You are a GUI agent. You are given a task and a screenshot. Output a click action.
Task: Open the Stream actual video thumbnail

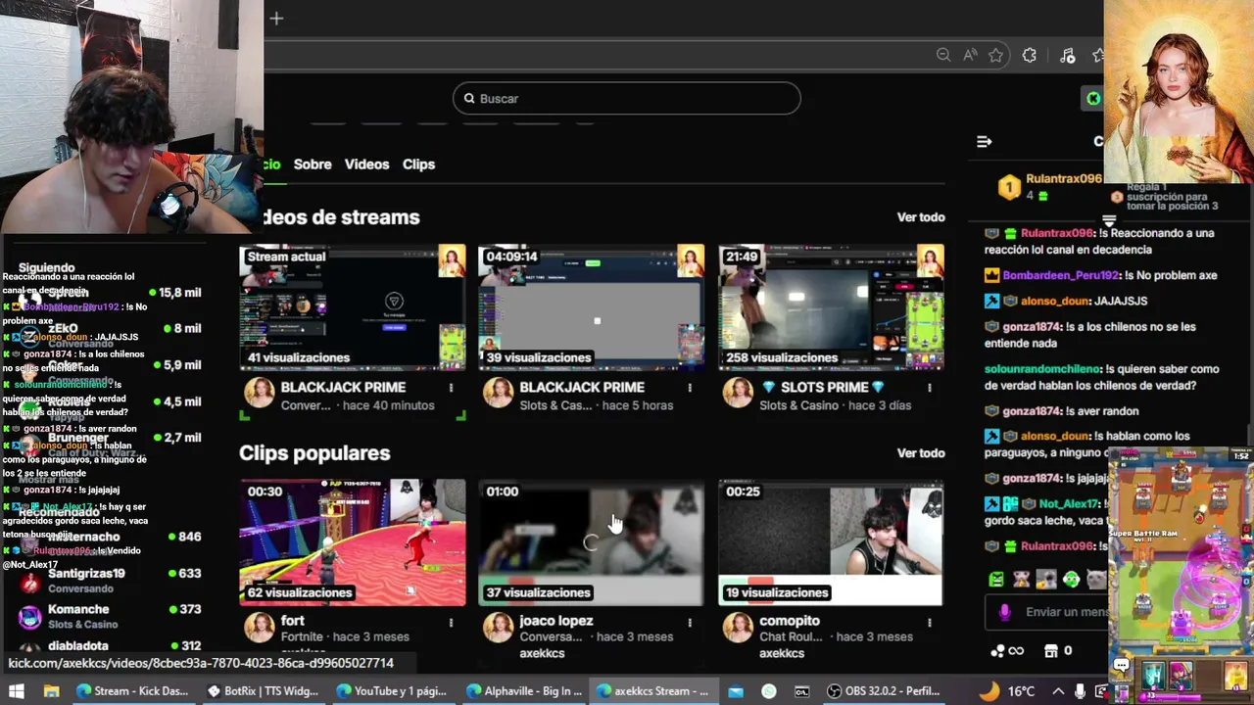click(x=353, y=307)
